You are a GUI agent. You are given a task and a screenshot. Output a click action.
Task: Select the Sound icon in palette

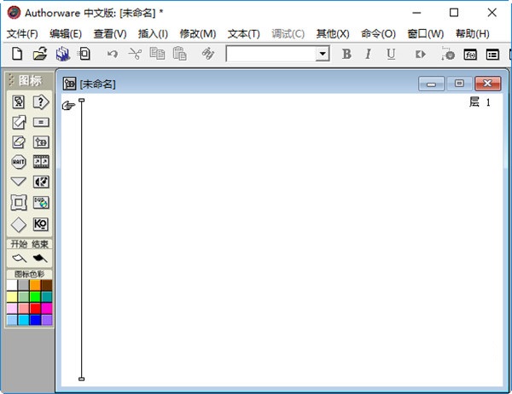click(41, 182)
